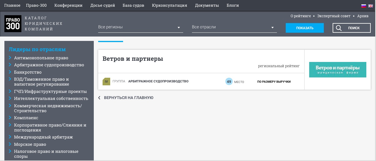The width and height of the screenshot is (376, 161).
Task: Click Вернуться на главную link
Action: click(129, 98)
